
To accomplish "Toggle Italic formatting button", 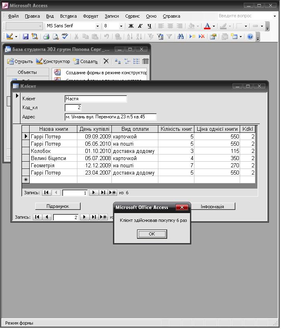I will 140,26.
